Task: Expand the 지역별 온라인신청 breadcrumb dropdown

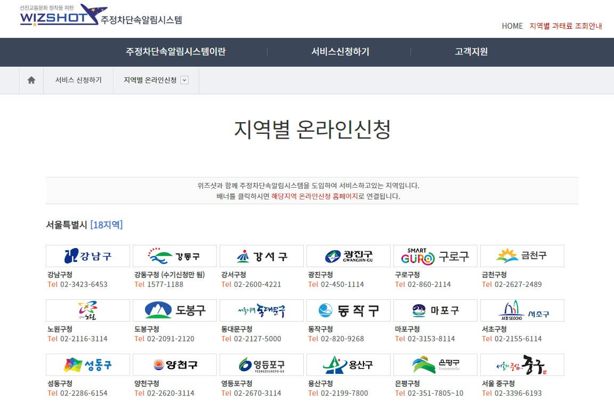Action: coord(184,81)
